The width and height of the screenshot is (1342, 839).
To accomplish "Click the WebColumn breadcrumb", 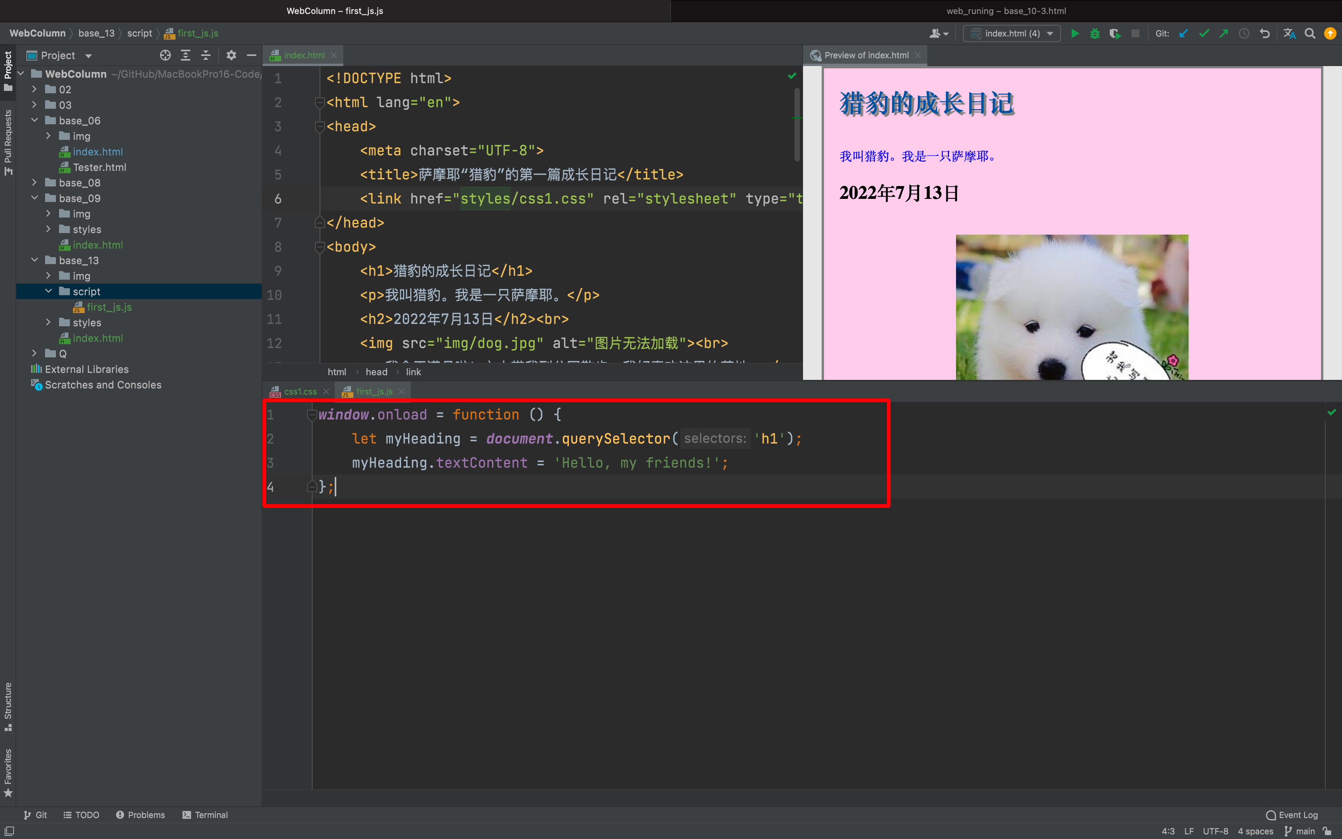I will click(37, 33).
